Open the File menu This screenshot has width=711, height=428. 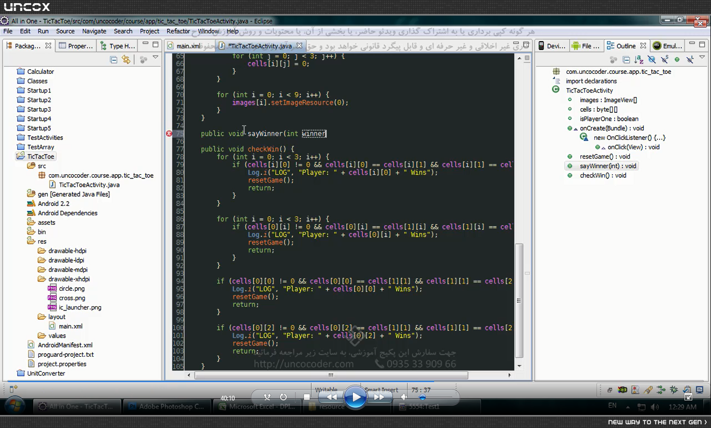[8, 31]
